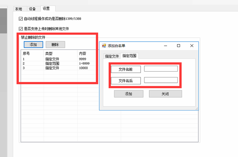The image size is (238, 157).
Task: Click 添加 button in 添加白名单 dialog
Action: (x=129, y=94)
